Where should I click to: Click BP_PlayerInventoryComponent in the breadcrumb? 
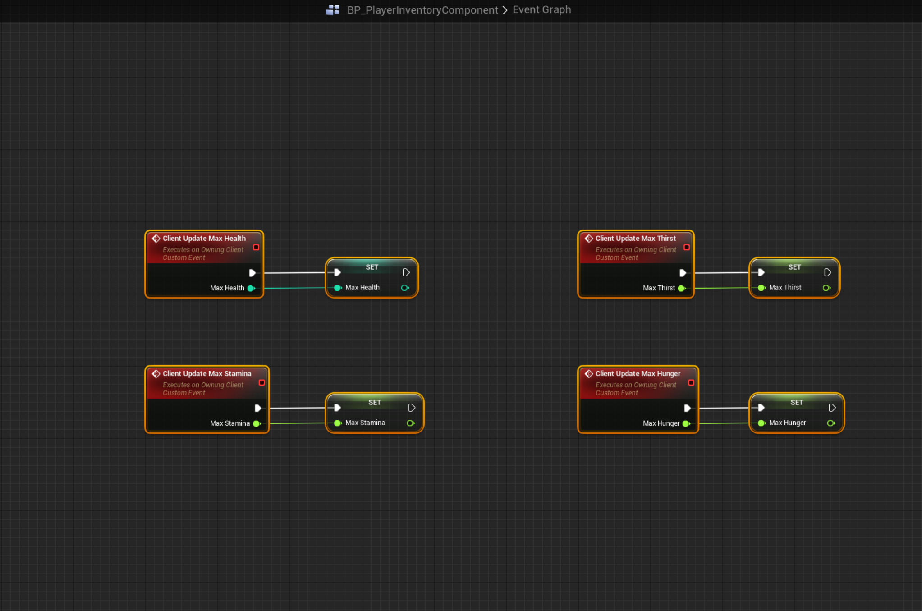pyautogui.click(x=422, y=10)
